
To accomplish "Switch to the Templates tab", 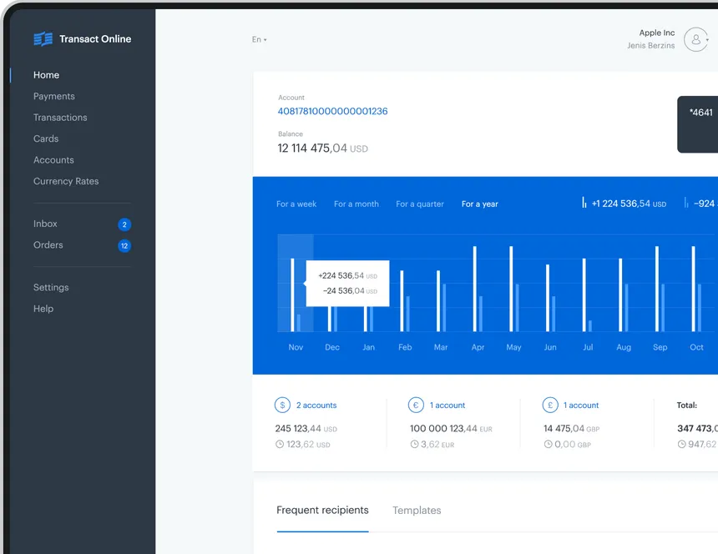I will 416,510.
